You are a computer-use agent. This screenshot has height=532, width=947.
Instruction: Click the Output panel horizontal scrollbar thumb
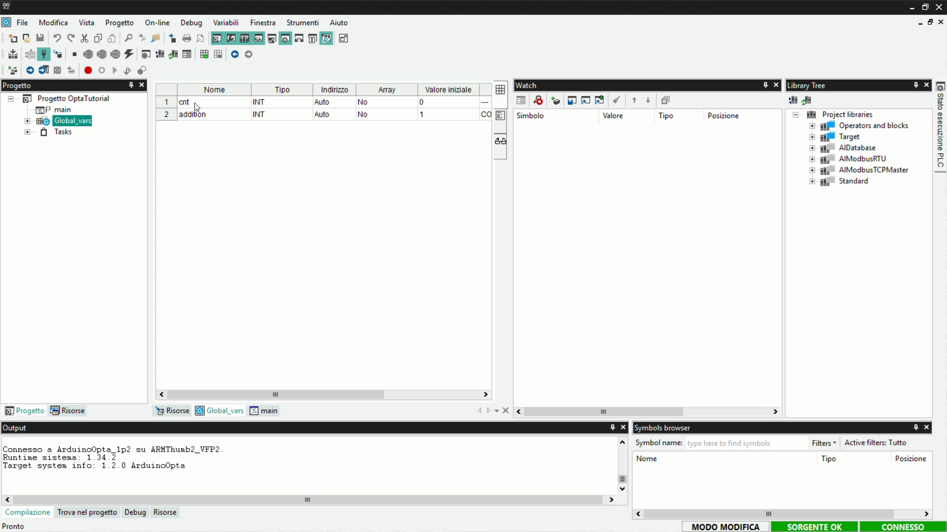(307, 499)
